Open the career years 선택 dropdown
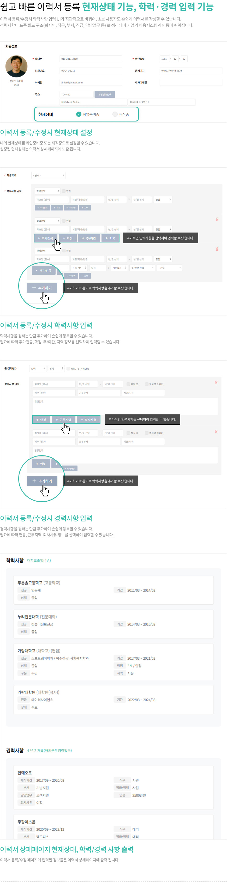This screenshot has height=882, width=227. tap(38, 369)
